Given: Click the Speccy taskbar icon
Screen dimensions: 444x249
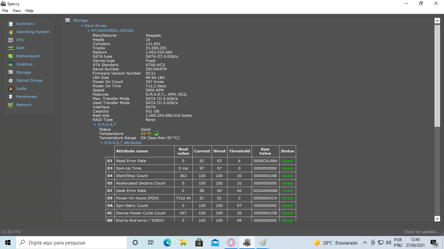Looking at the screenshot, I should (247, 243).
